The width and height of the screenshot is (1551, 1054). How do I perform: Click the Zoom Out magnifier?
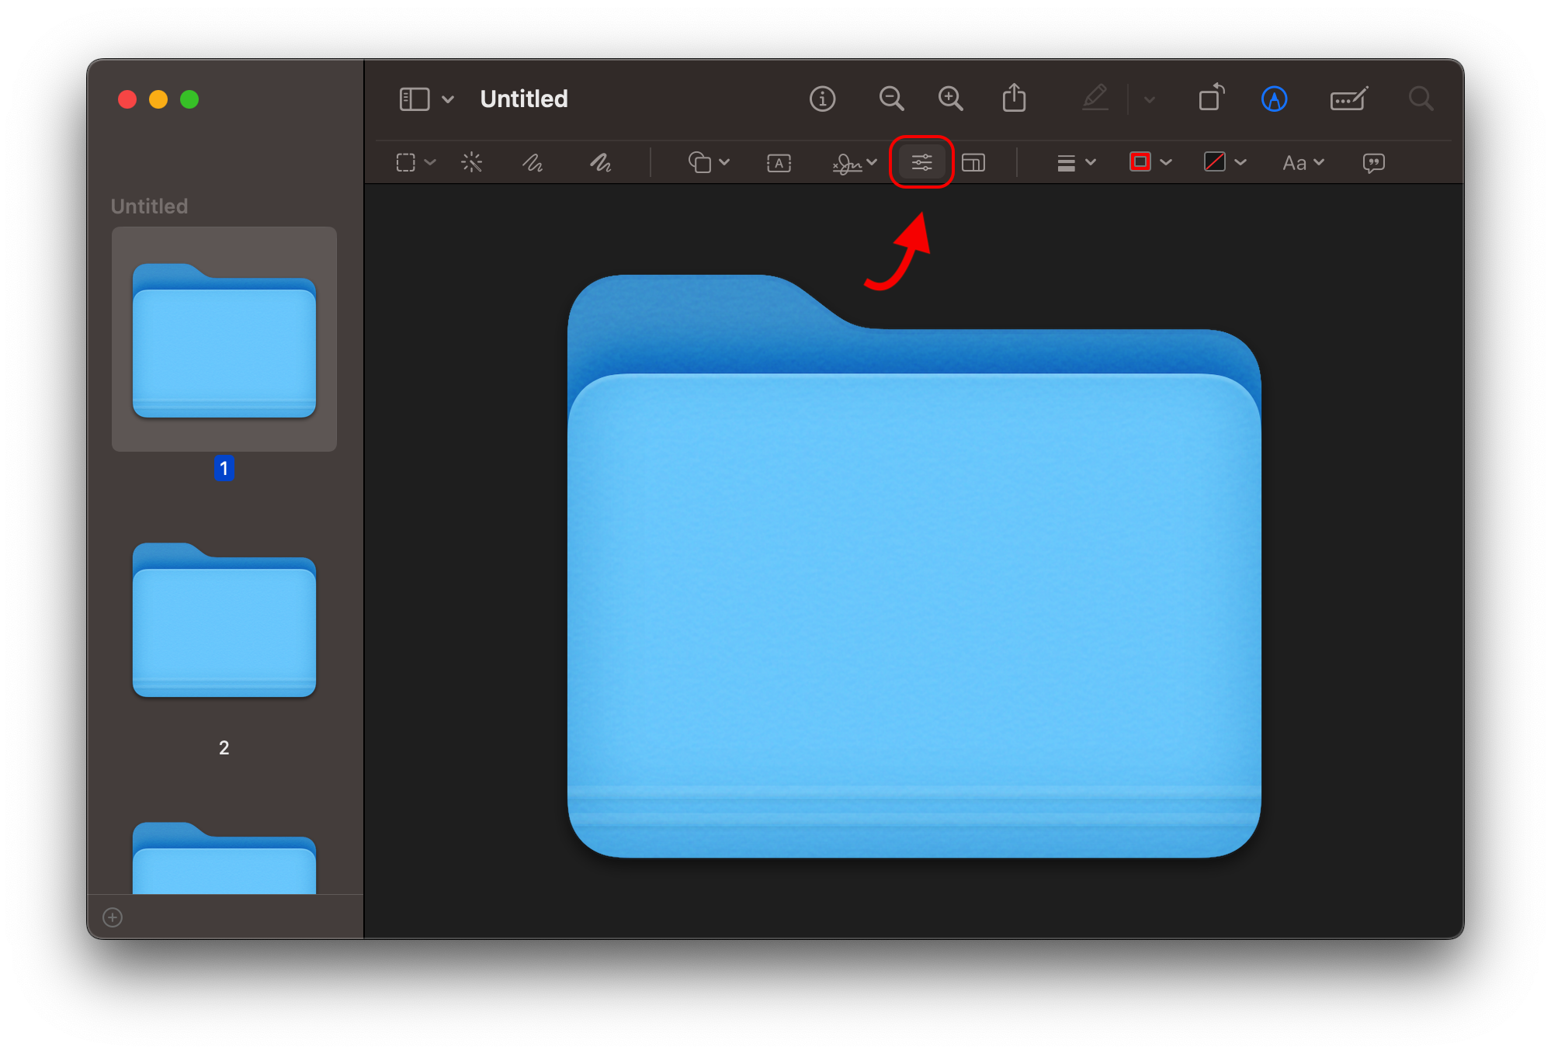[x=891, y=99]
